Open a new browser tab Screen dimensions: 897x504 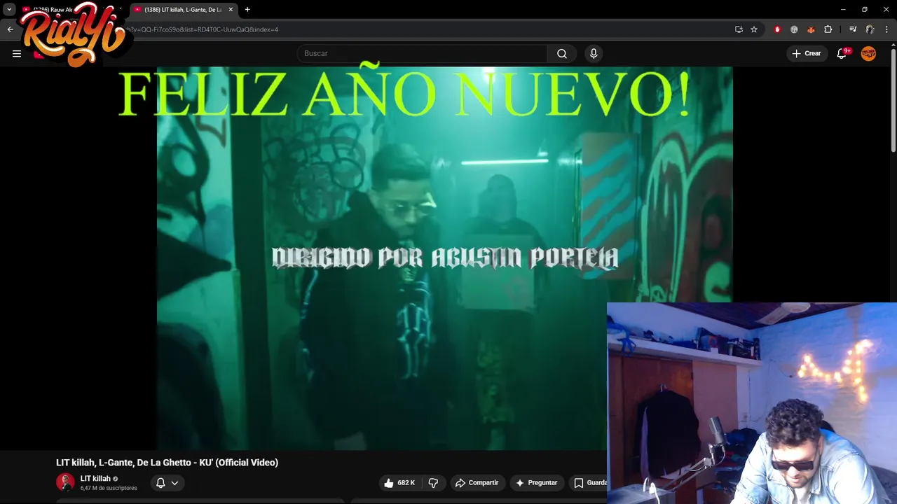click(247, 10)
